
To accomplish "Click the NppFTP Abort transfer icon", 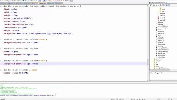I will point(163,5).
